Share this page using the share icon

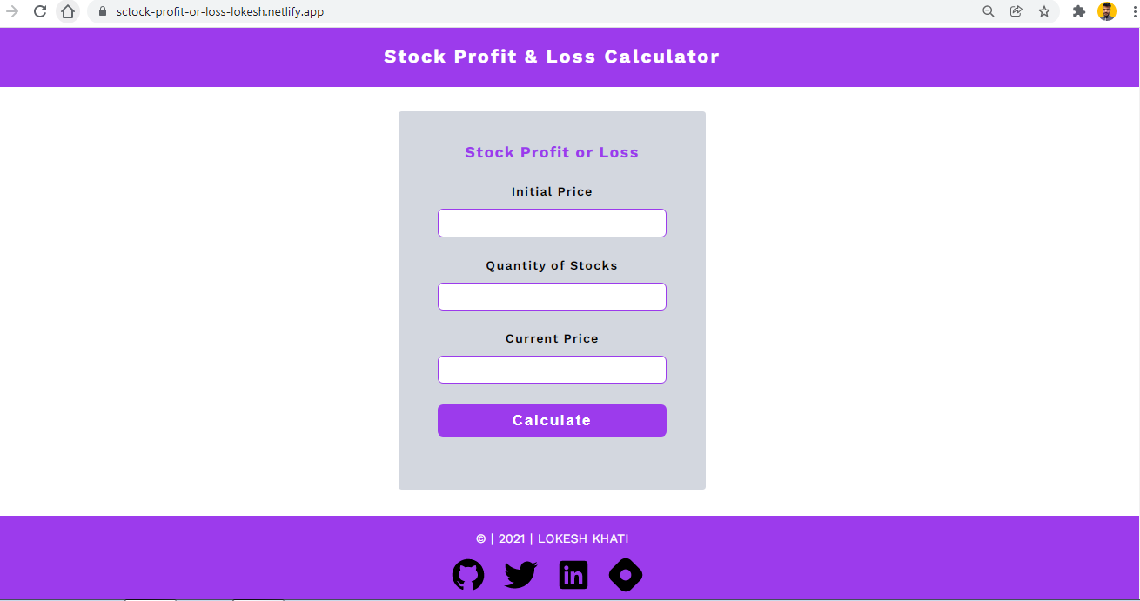point(1016,12)
